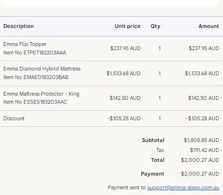Click the $237.95 AUD unit price
223x195 pixels.
coord(125,48)
